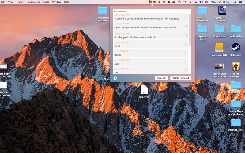Select the empty.txt file icon
This screenshot has width=245, height=153.
click(144, 90)
